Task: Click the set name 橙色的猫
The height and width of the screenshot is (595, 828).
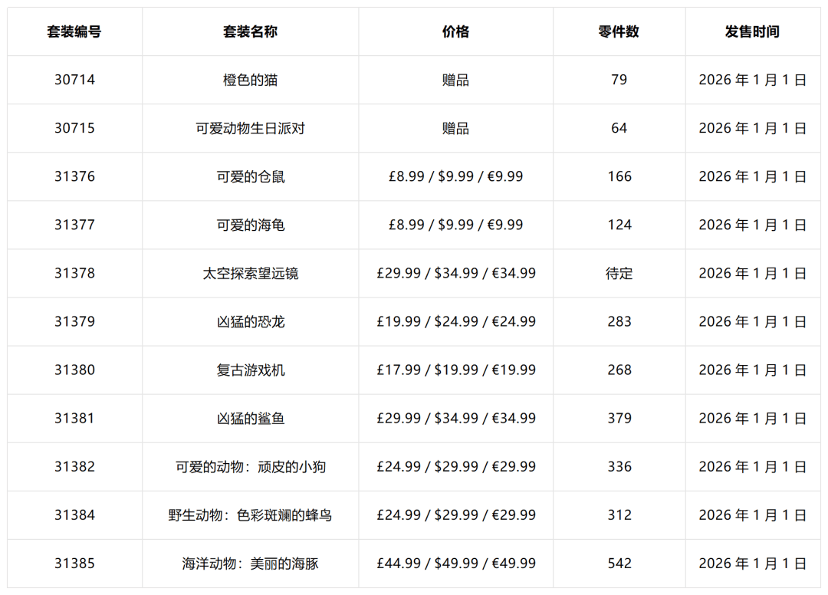Action: tap(250, 80)
